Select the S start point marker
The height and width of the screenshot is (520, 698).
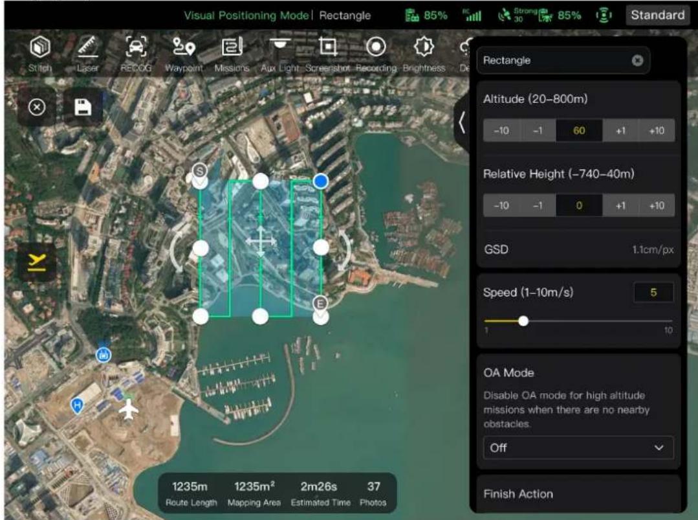(x=200, y=171)
